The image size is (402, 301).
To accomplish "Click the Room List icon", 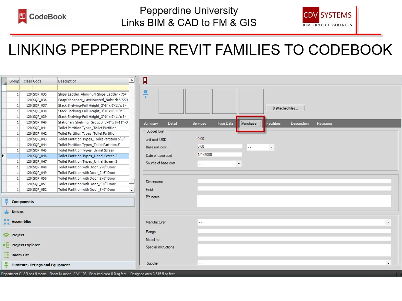I will pyautogui.click(x=6, y=255).
